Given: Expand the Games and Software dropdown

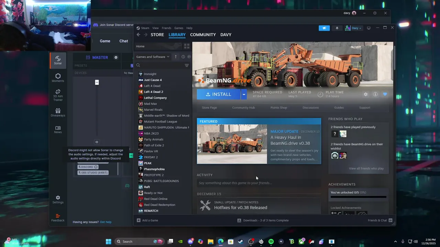Looking at the screenshot, I should (x=153, y=57).
